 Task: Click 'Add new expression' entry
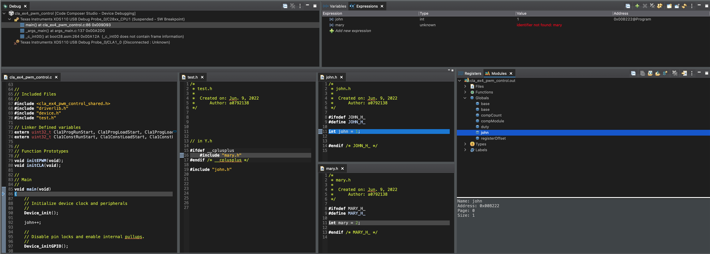(353, 31)
